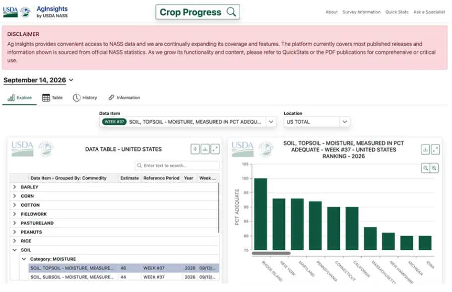Click the Massachusetts bar in the chart
Image resolution: width=452 pixels, height=292 pixels.
point(371,239)
